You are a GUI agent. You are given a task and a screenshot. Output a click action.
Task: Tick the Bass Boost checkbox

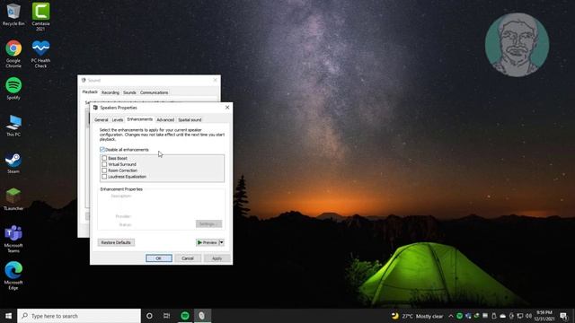point(104,158)
